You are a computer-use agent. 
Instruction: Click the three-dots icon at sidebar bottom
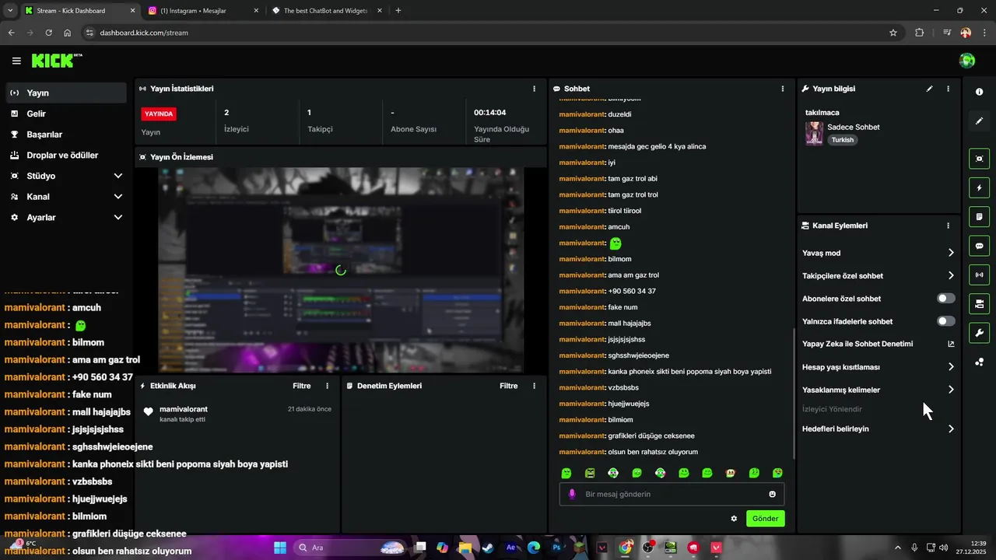pyautogui.click(x=979, y=362)
